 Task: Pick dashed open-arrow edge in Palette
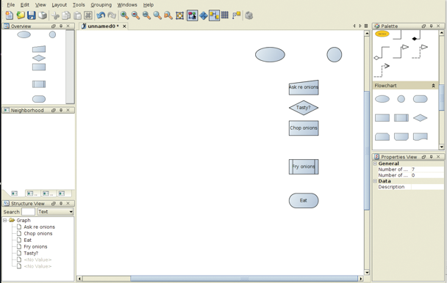coord(382,70)
